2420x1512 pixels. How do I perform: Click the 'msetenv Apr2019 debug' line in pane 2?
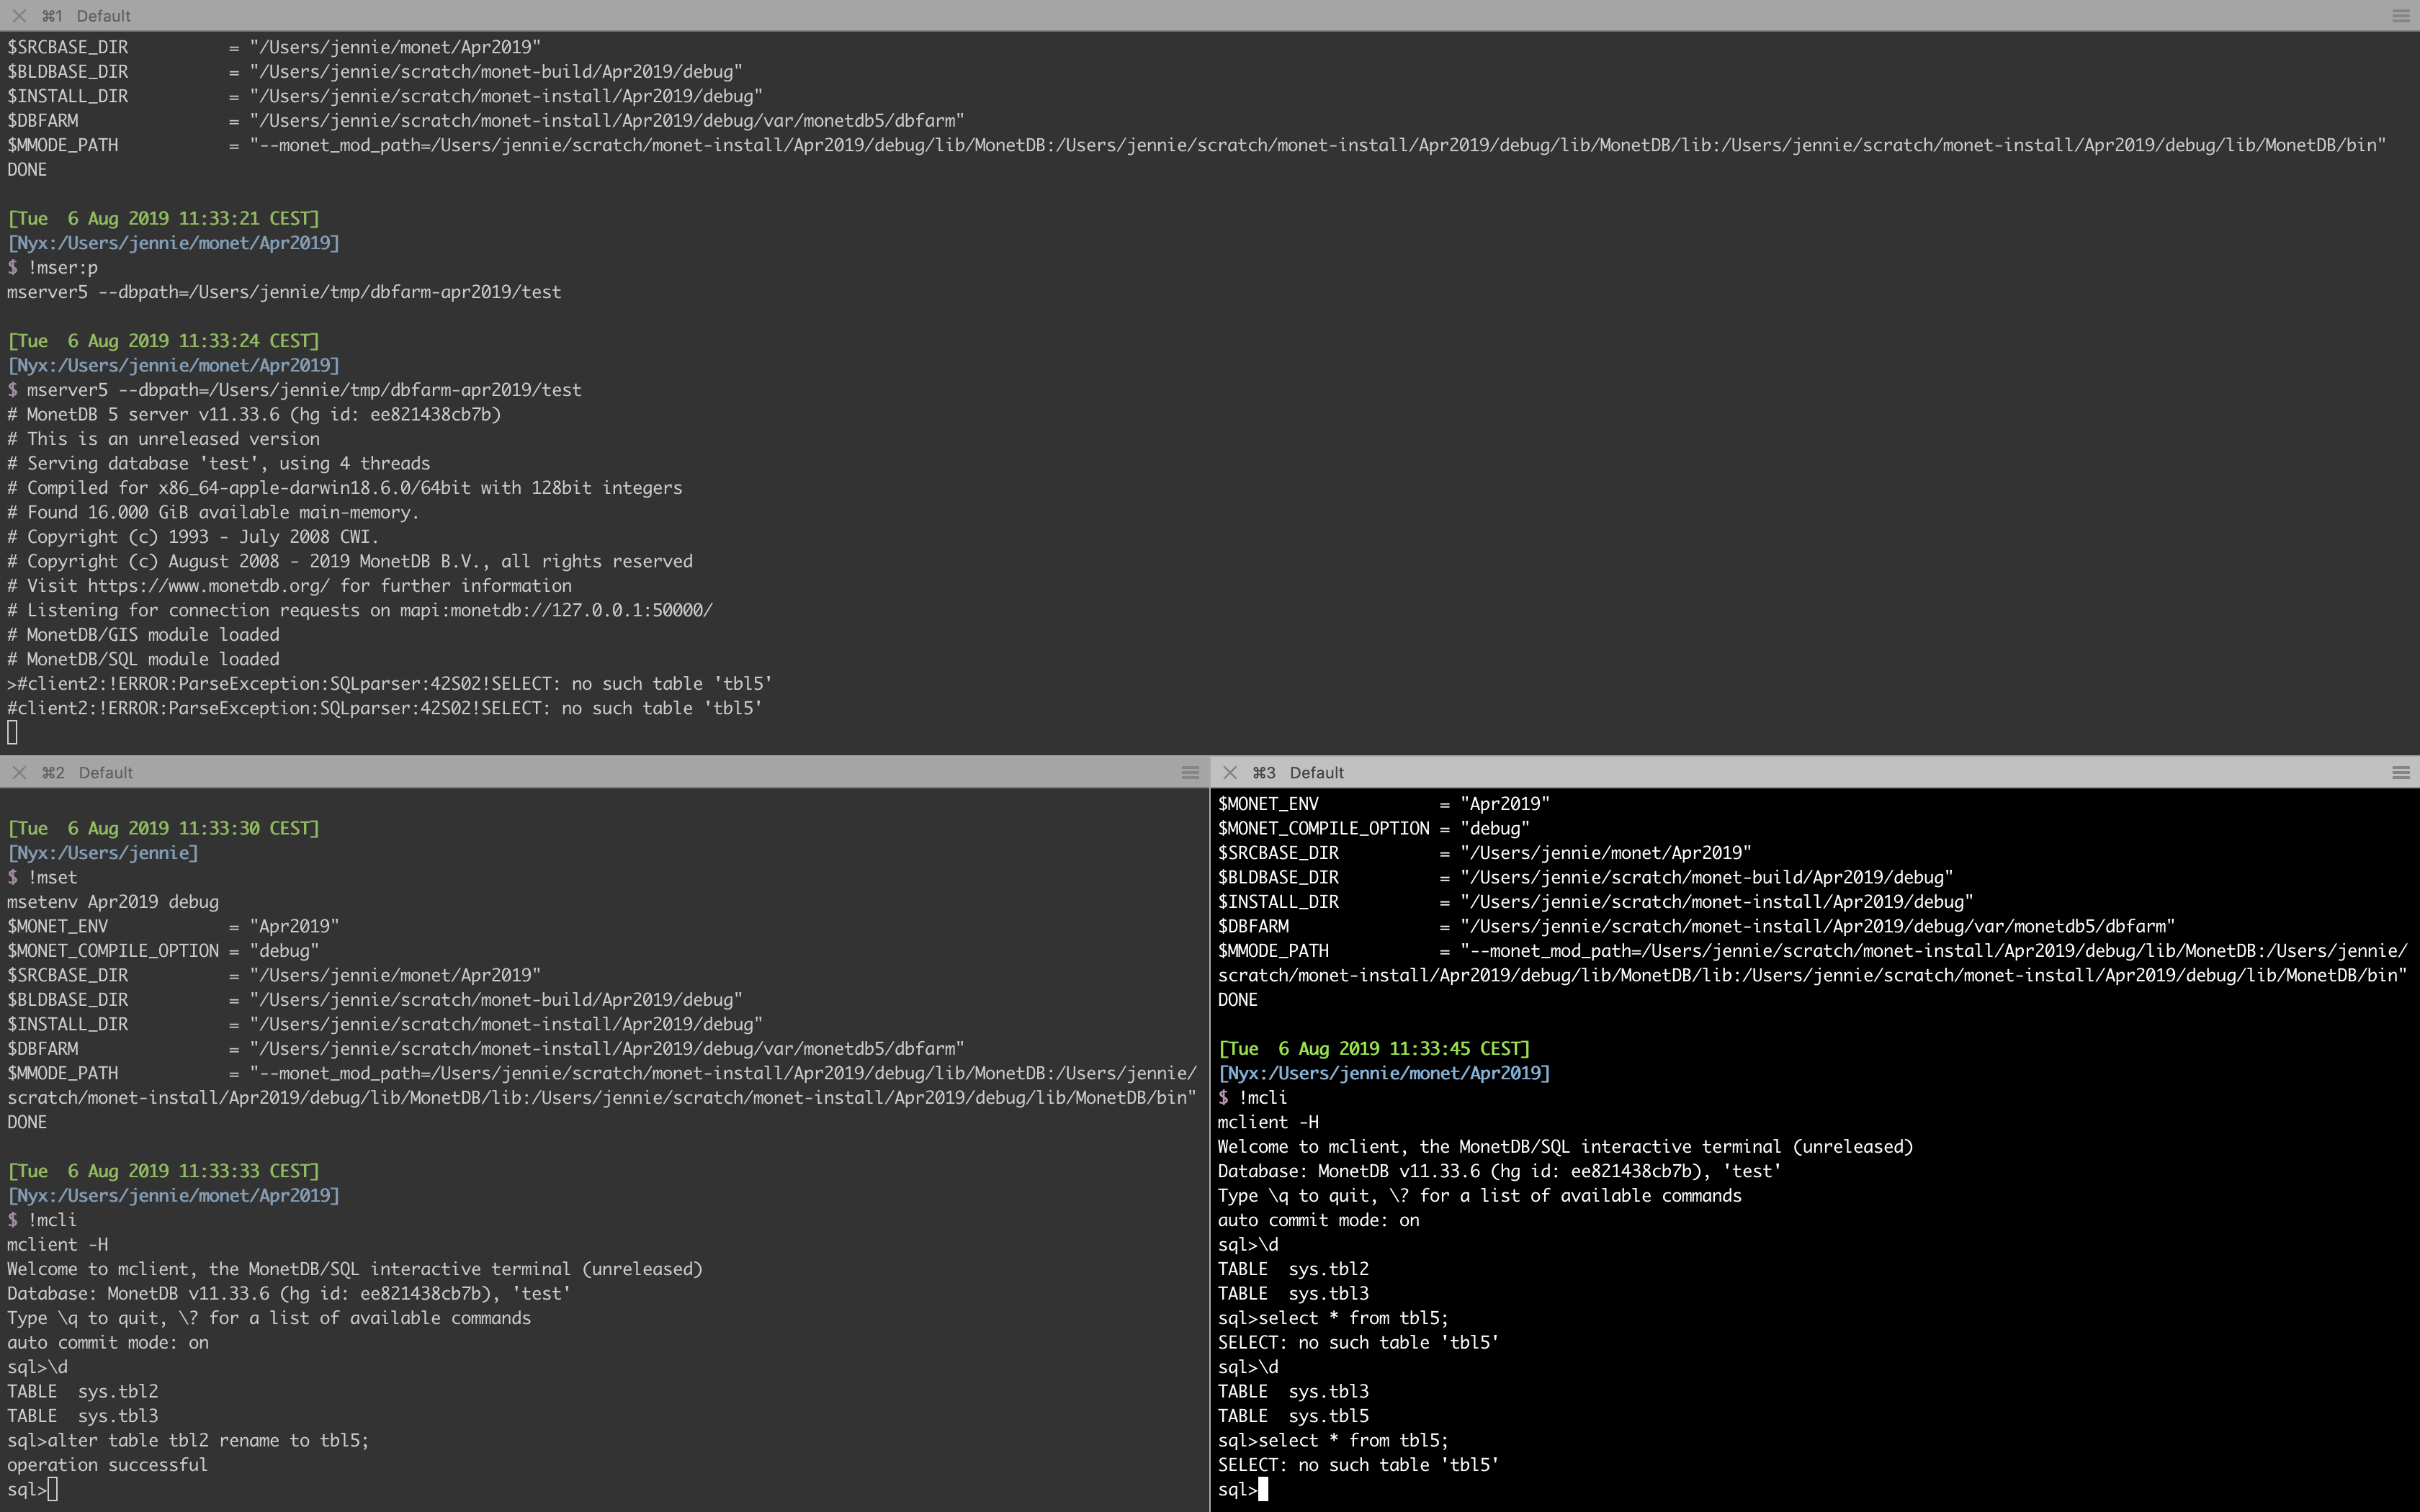pyautogui.click(x=113, y=902)
